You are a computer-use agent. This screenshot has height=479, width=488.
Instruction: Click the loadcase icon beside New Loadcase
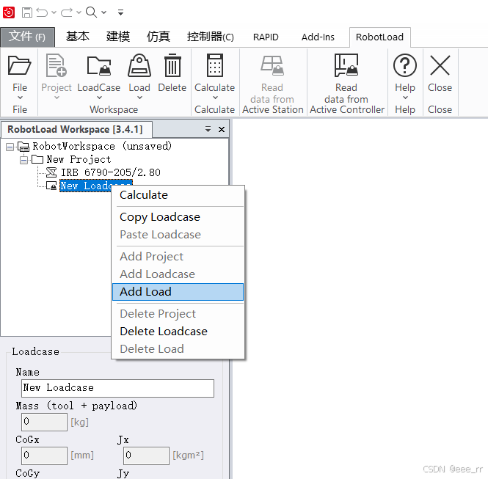[51, 186]
